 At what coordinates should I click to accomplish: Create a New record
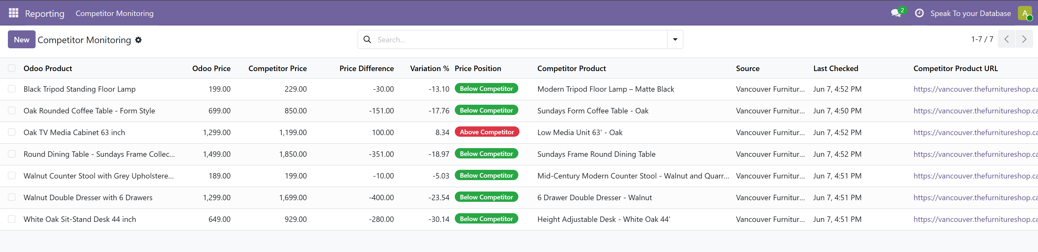(x=22, y=39)
